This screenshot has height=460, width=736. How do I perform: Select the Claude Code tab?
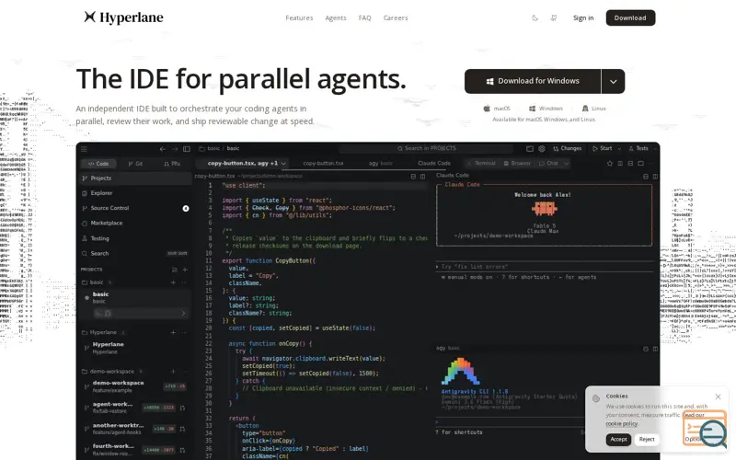(434, 164)
